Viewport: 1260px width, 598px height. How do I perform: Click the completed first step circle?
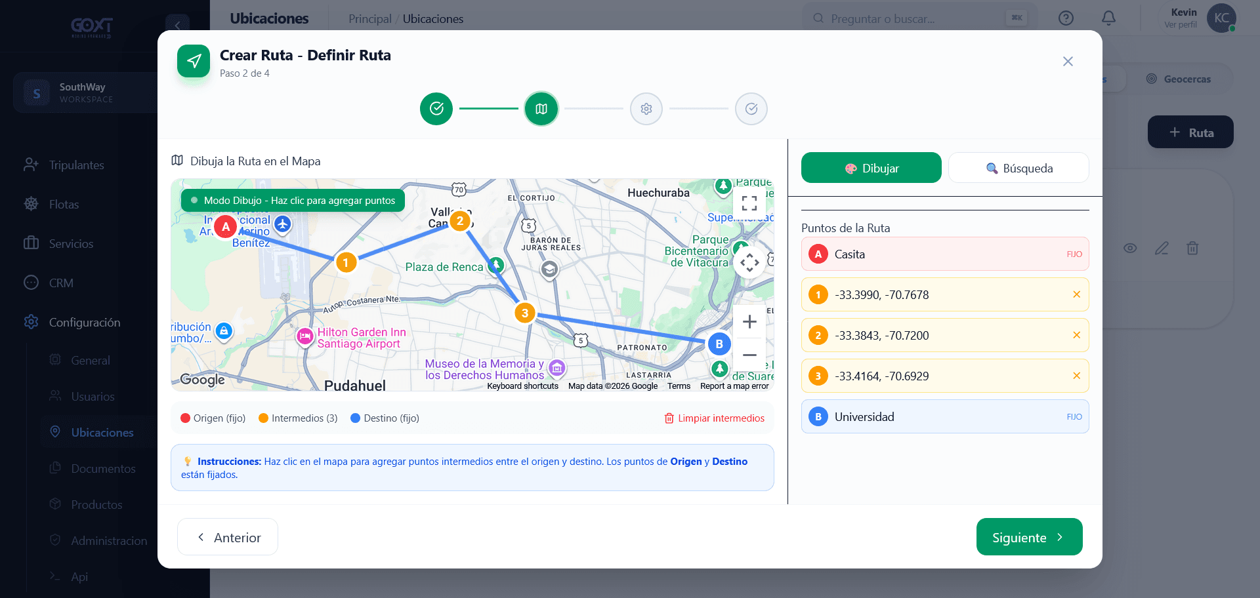[436, 109]
